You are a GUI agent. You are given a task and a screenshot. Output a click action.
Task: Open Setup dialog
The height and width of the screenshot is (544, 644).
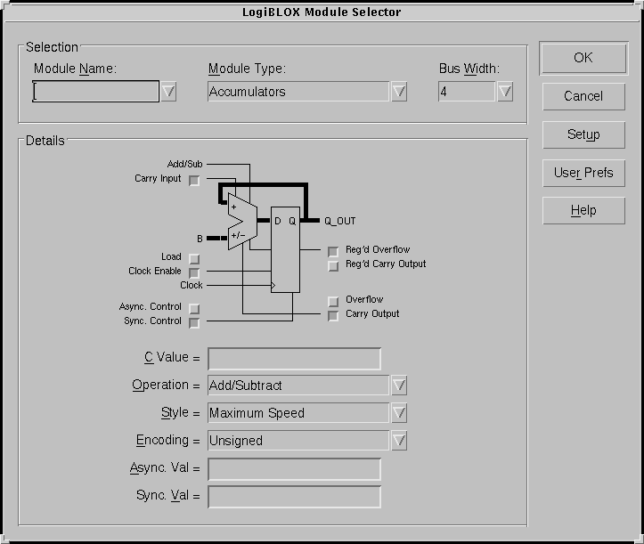pyautogui.click(x=583, y=134)
